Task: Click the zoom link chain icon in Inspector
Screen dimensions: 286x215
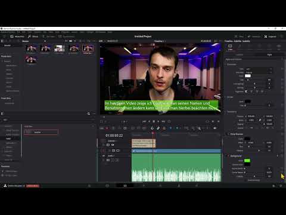Action: 260,120
